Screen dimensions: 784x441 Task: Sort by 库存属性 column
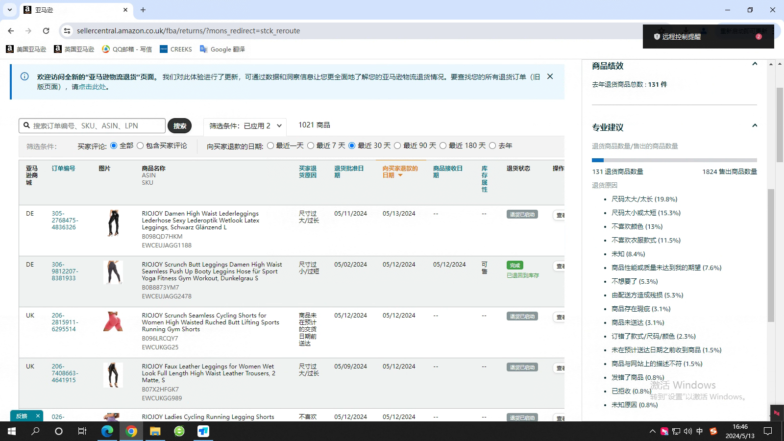pos(484,179)
